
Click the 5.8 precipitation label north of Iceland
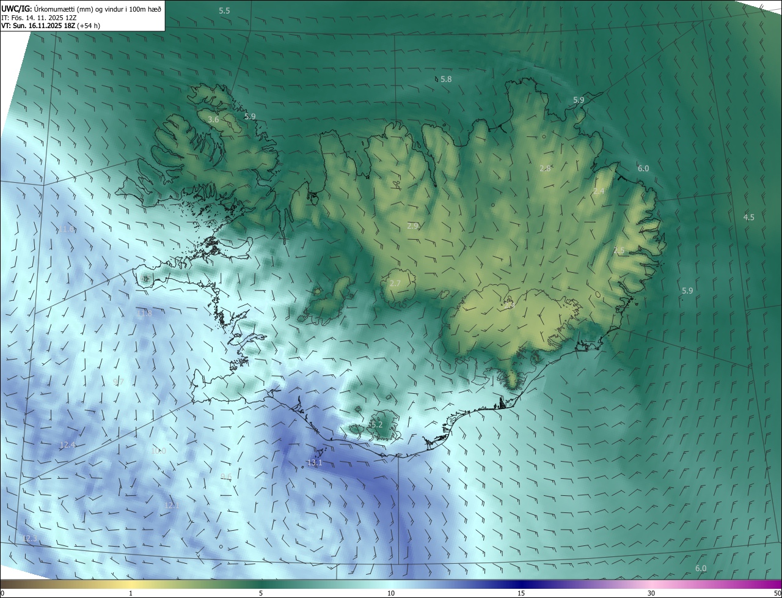pyautogui.click(x=446, y=79)
